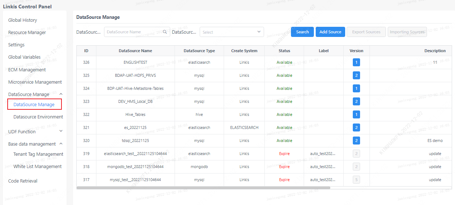
Task: Click the search magnifier icon in name field
Action: coord(165,32)
